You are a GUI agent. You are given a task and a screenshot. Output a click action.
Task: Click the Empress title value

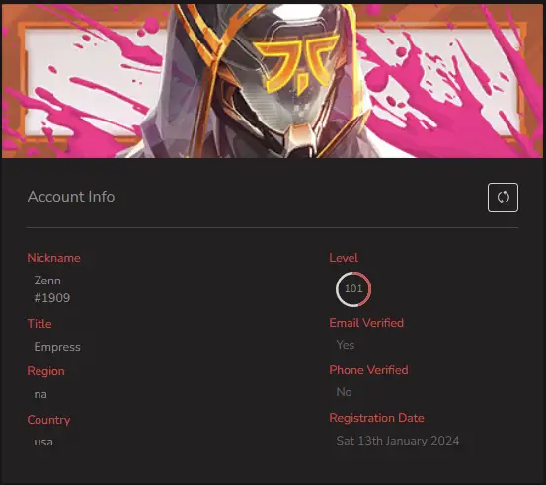click(57, 347)
